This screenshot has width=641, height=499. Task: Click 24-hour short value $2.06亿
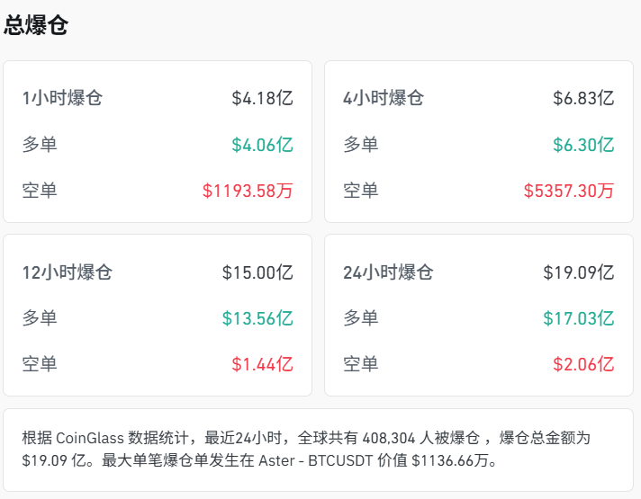(583, 364)
